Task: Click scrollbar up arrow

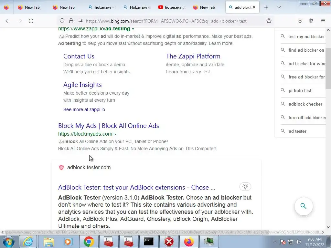Action: point(328,30)
